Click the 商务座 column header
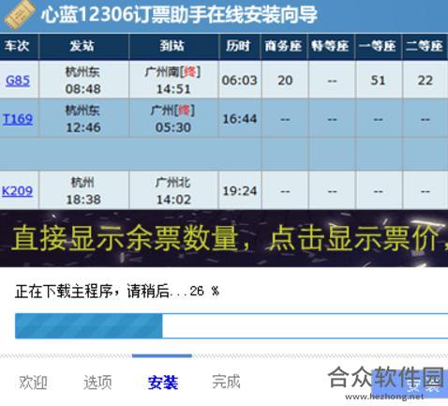Image resolution: width=448 pixels, height=406 pixels. [x=284, y=46]
